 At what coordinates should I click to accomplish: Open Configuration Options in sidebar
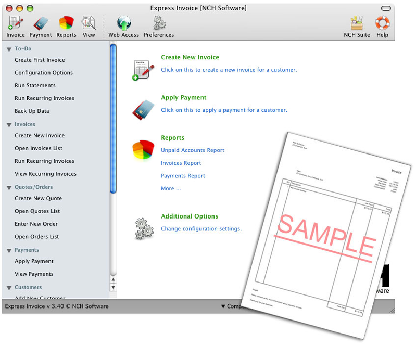44,73
